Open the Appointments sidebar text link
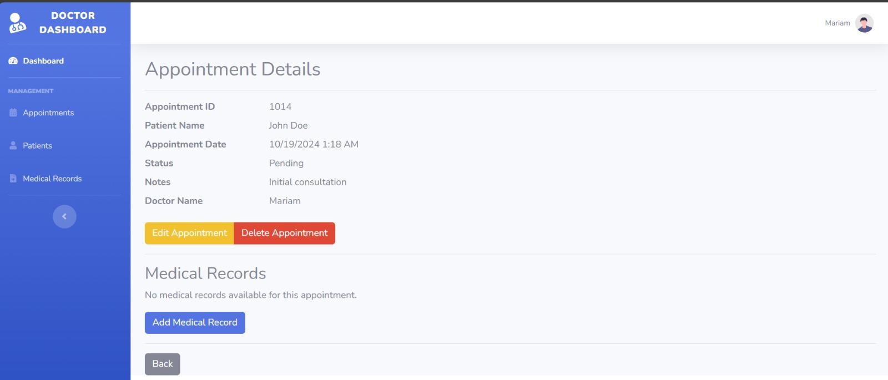Screen dimensions: 888x380 tap(48, 113)
